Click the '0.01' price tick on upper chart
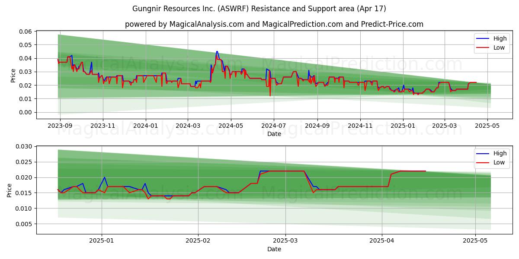This screenshot has height=259, width=519. click(x=26, y=99)
